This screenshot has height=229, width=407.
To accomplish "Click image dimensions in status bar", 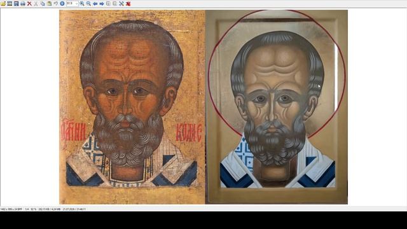I will (x=11, y=209).
